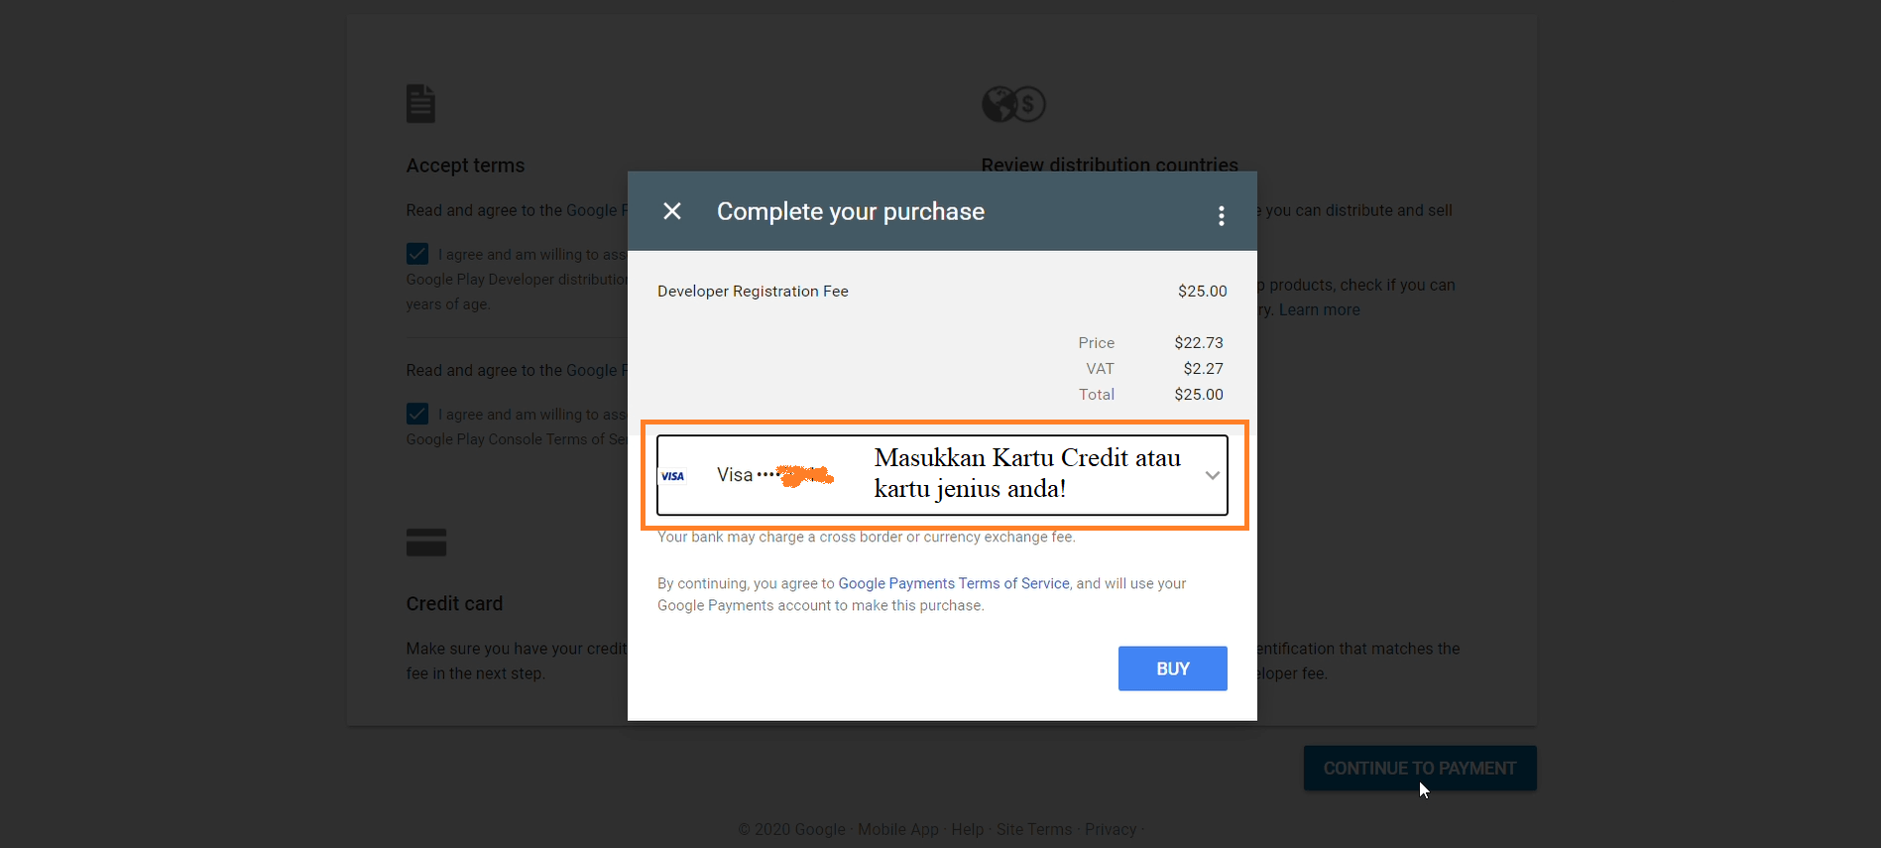1881x848 pixels.
Task: Untick the first agreement checkbox under Accept terms
Action: click(x=417, y=254)
